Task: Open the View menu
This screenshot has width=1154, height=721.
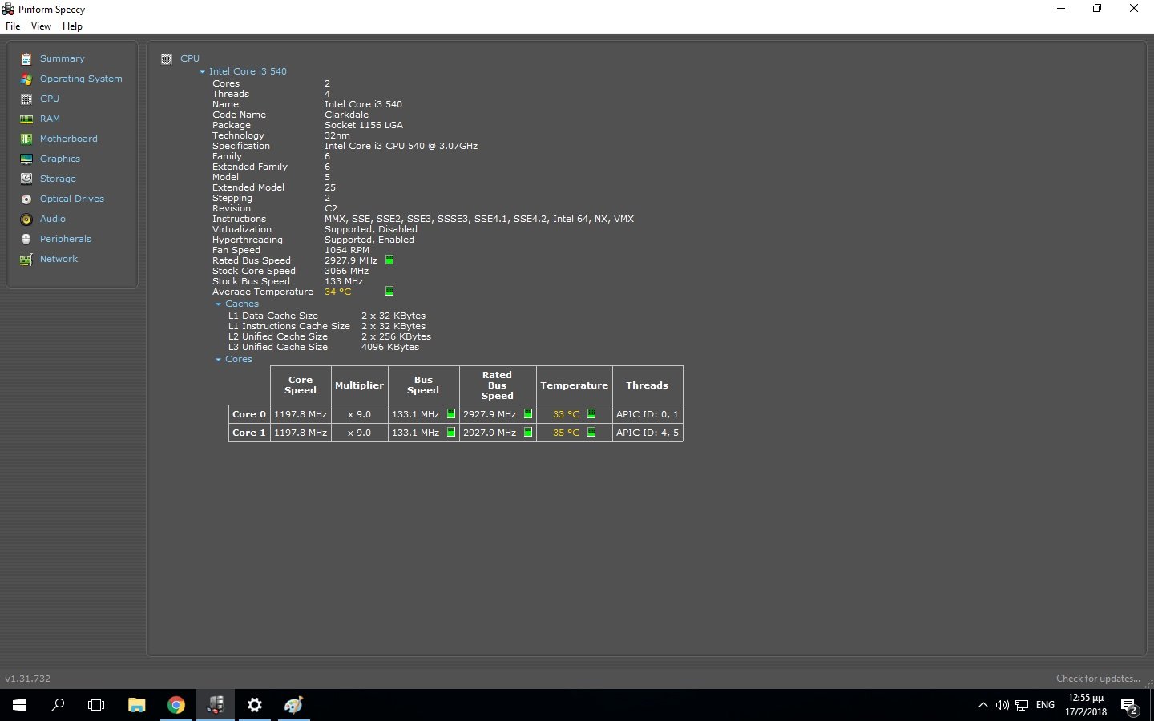Action: click(41, 26)
